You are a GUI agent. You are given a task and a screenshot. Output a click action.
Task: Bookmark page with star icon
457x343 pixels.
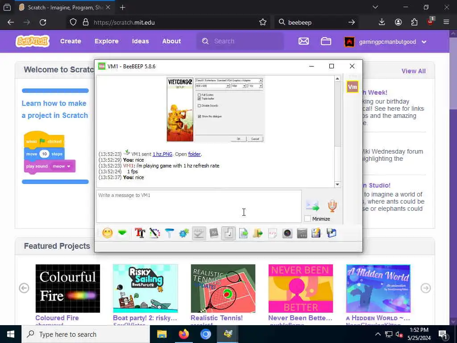pyautogui.click(x=262, y=22)
